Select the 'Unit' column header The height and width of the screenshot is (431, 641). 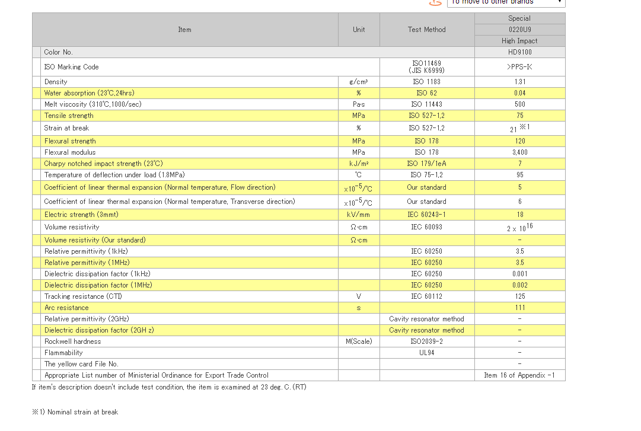359,30
